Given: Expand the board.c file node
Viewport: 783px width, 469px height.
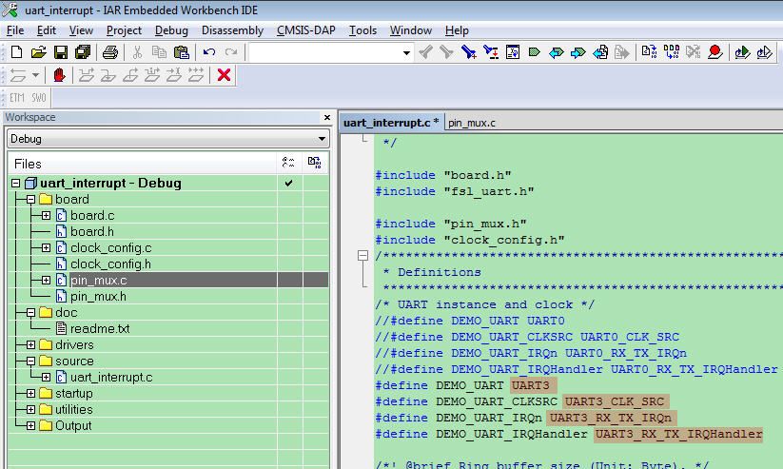Looking at the screenshot, I should (x=47, y=216).
